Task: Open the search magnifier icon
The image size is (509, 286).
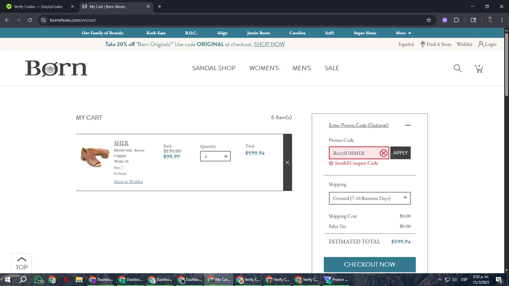Action: click(x=457, y=68)
